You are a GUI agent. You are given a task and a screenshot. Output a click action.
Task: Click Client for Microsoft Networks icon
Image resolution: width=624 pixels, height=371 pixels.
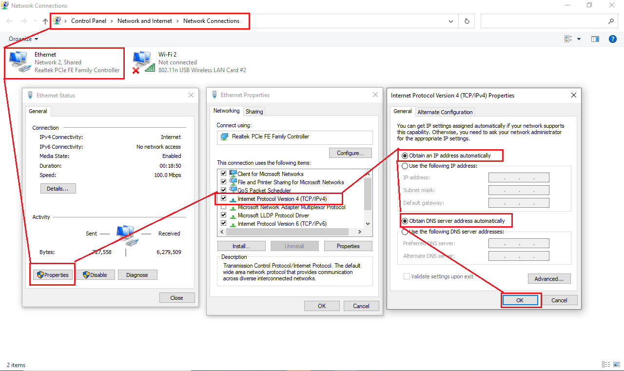point(233,174)
